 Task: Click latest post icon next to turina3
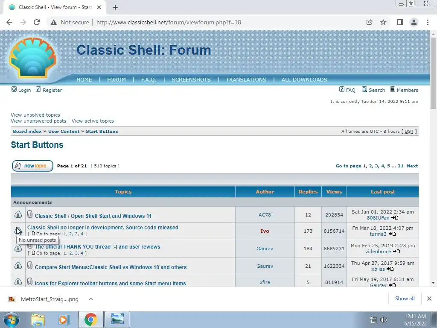coord(392,234)
